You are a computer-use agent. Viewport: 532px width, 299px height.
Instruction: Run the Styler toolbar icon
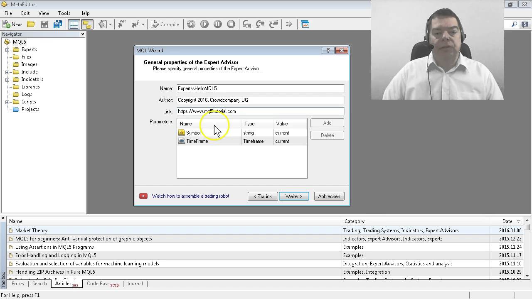tap(103, 25)
